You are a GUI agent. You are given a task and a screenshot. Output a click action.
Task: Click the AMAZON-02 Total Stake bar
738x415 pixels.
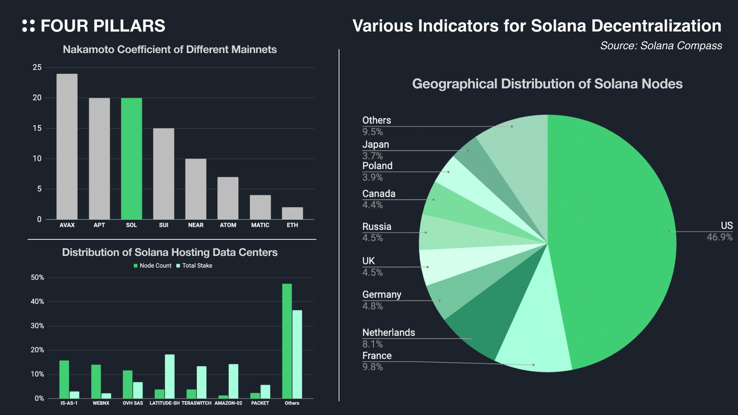[x=233, y=381]
